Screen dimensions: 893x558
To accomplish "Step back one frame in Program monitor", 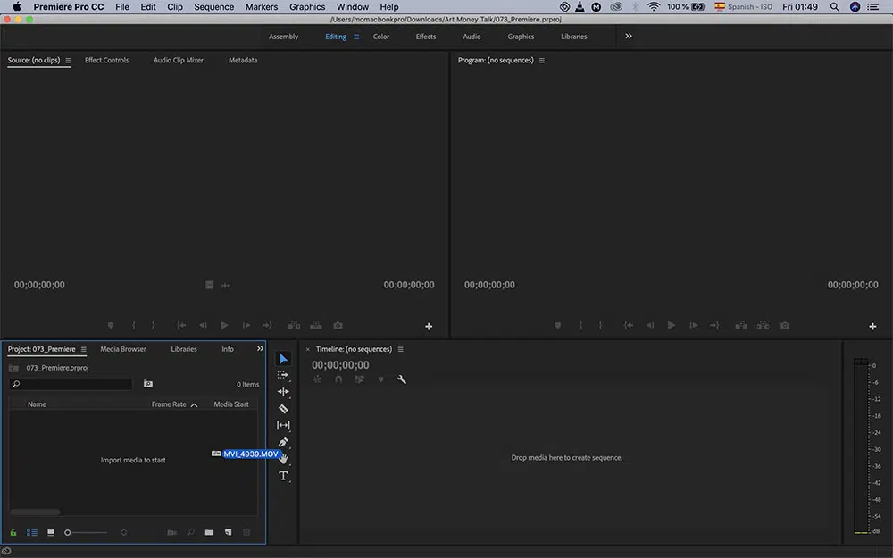I will pos(650,325).
